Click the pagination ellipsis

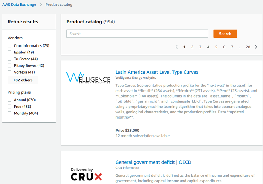coord(240,47)
